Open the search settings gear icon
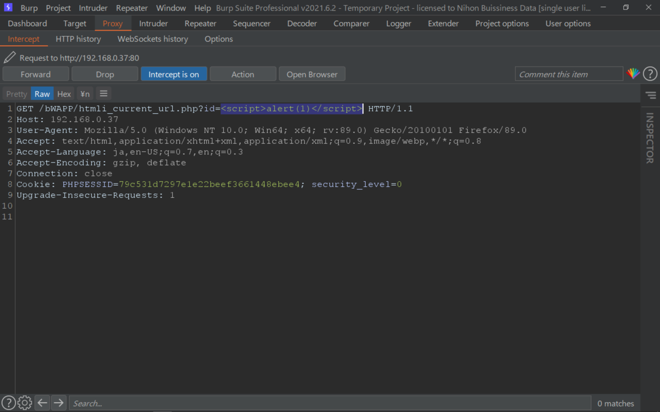 coord(25,403)
